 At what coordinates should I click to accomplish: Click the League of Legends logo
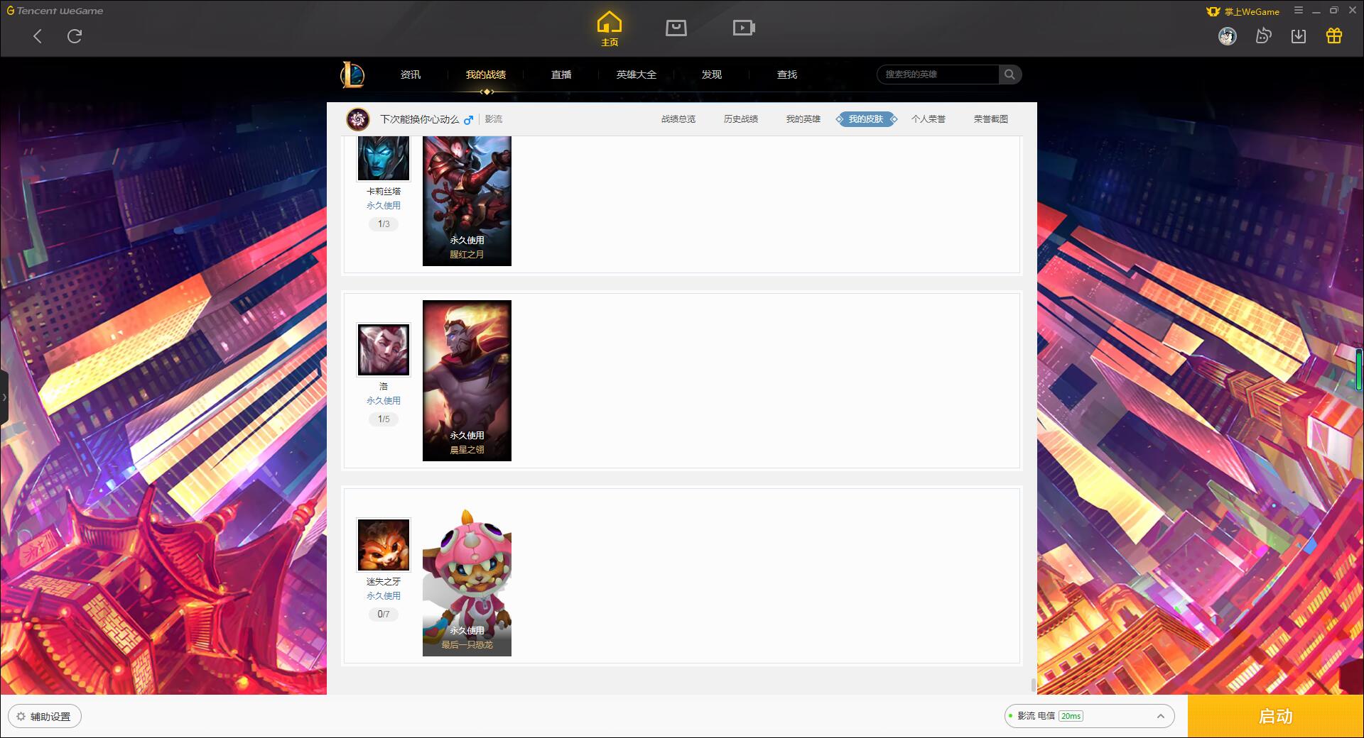coord(352,75)
